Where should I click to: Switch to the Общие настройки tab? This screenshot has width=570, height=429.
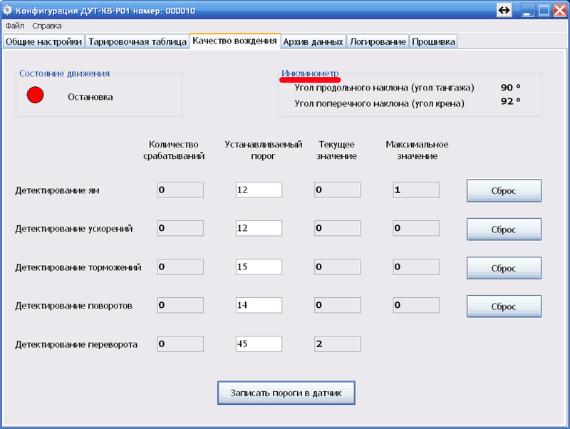point(43,41)
